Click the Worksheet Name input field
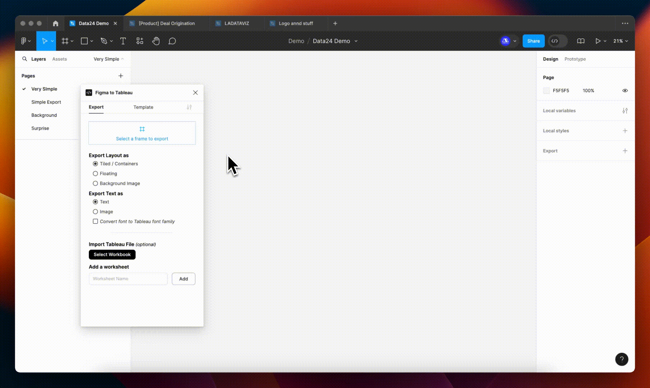 click(x=128, y=279)
